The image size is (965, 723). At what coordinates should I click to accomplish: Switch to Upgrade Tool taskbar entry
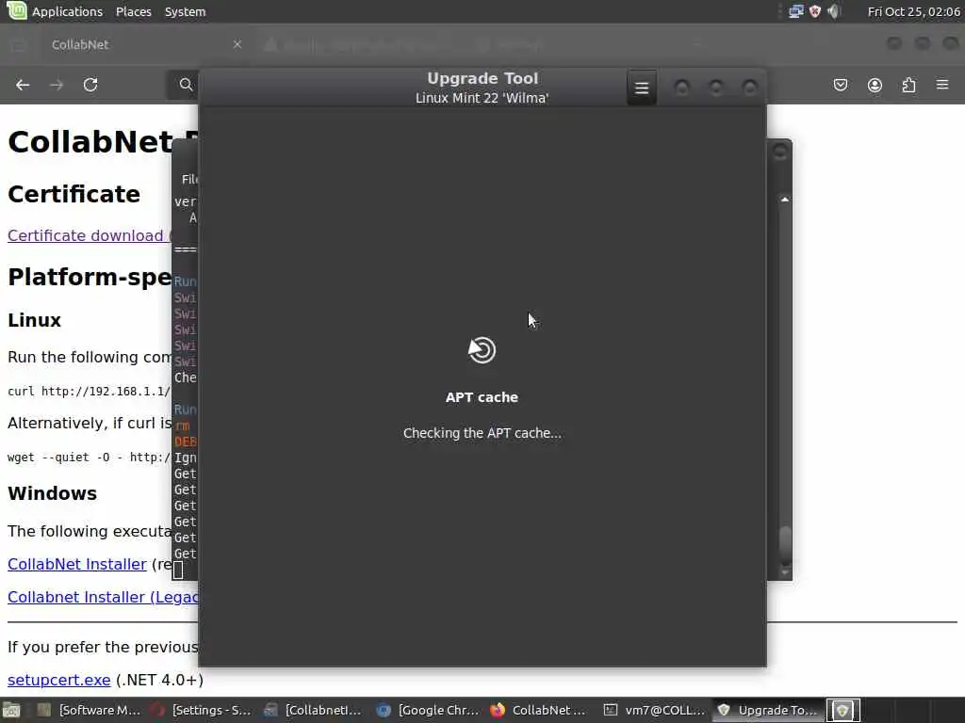(769, 710)
